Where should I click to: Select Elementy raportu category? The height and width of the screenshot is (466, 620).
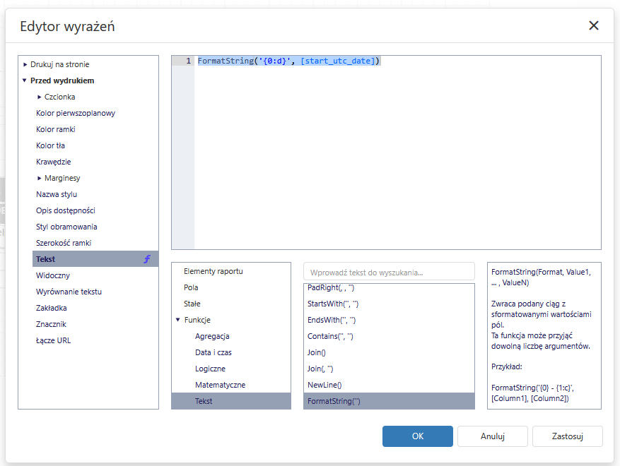pyautogui.click(x=213, y=271)
